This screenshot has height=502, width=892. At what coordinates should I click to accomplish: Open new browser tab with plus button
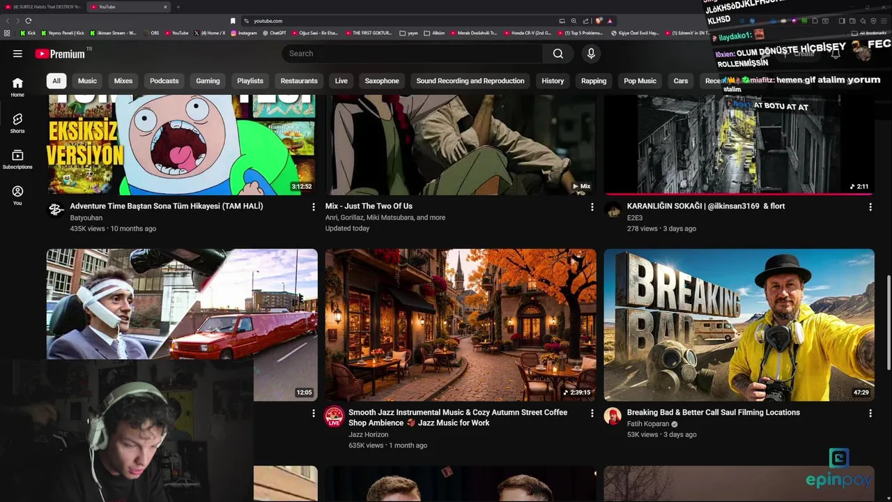click(178, 7)
